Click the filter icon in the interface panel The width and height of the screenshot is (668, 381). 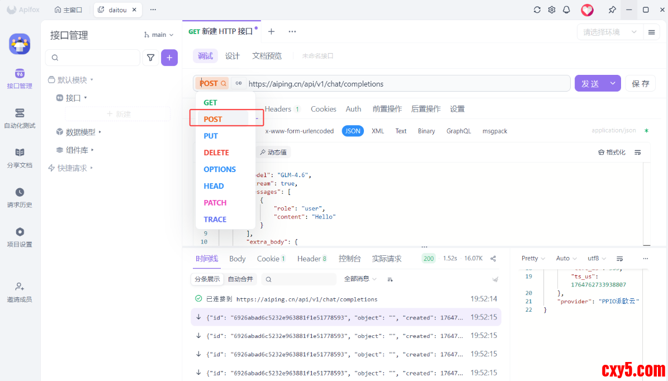point(150,58)
